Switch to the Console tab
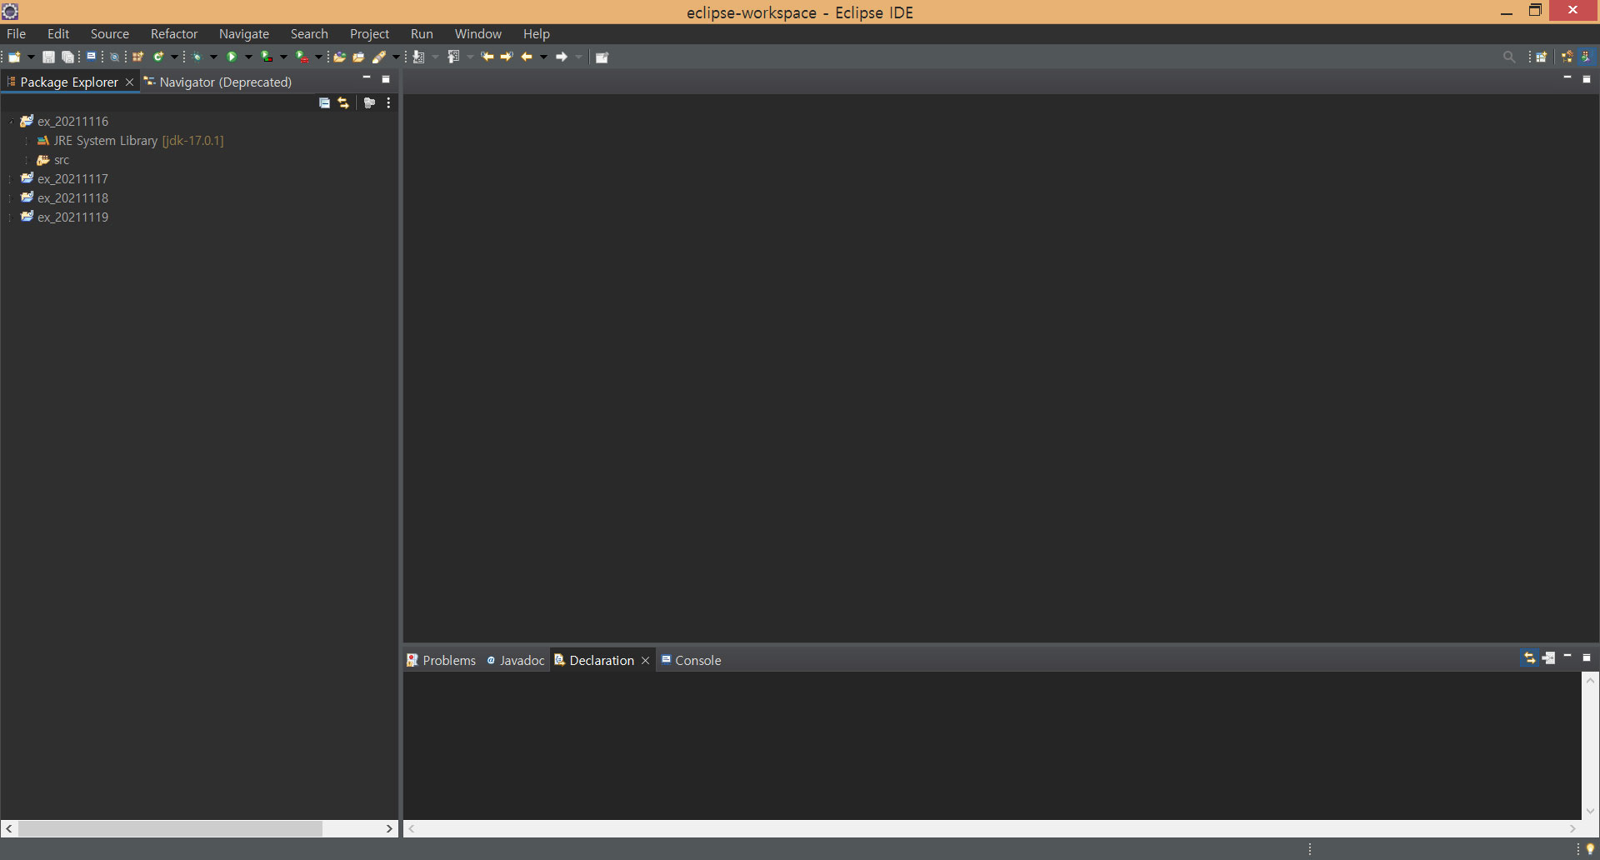This screenshot has width=1600, height=860. pyautogui.click(x=691, y=660)
